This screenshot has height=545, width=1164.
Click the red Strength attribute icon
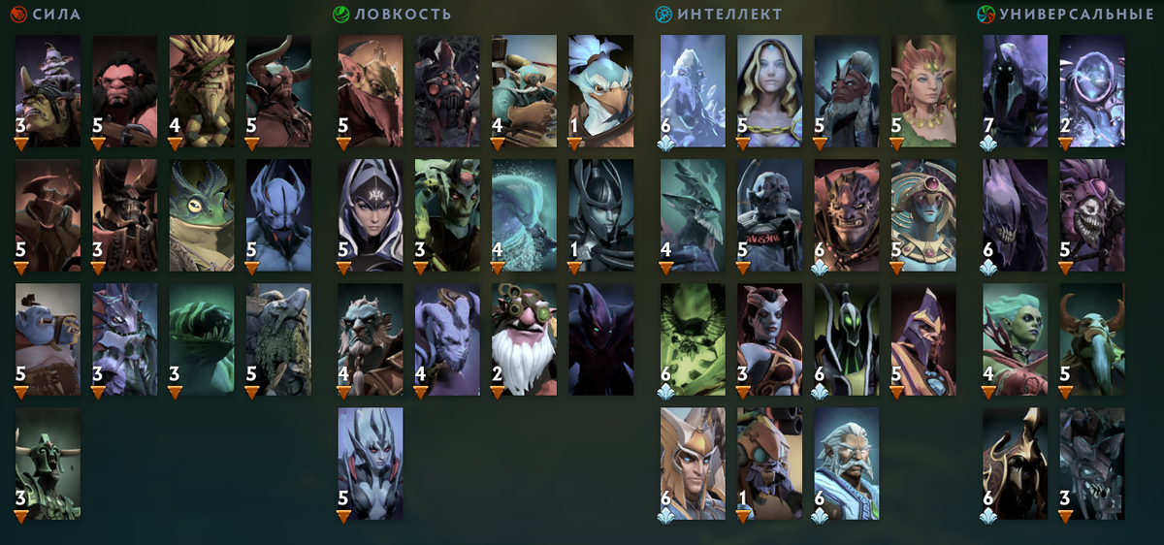[x=19, y=14]
